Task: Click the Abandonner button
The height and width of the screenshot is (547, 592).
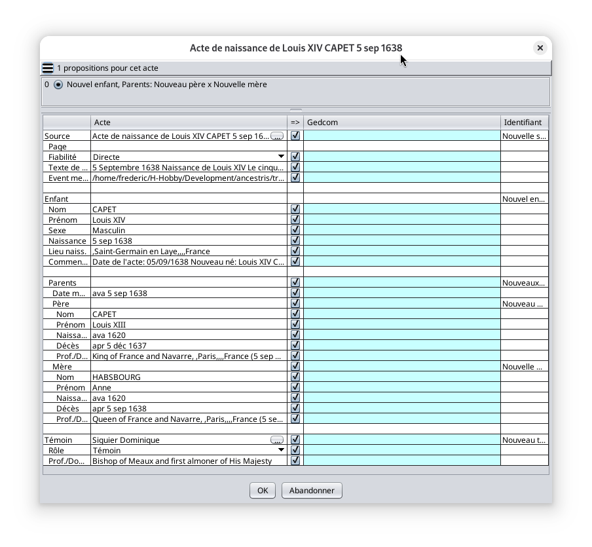Action: 312,491
